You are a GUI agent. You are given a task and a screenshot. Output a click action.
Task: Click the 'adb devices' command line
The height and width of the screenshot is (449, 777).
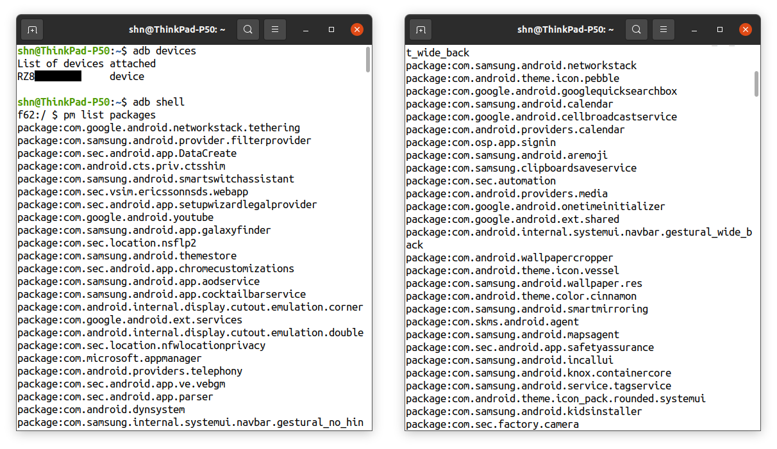click(107, 51)
